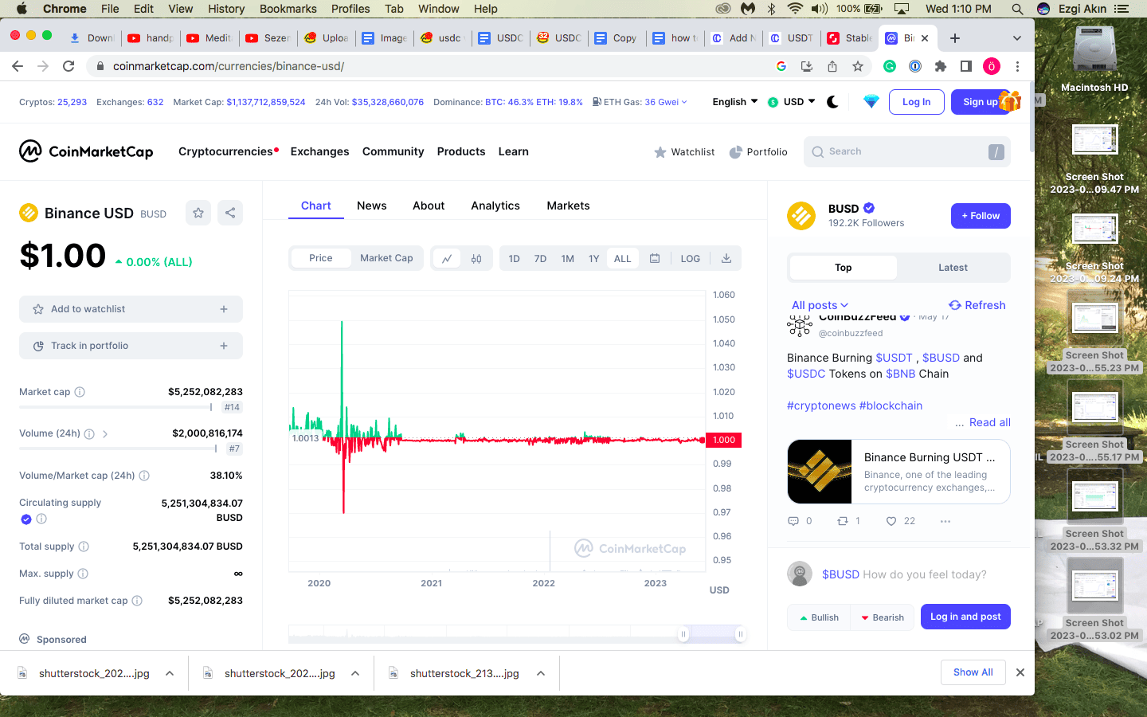The width and height of the screenshot is (1147, 717).
Task: Click the browser reload icon
Action: (69, 66)
